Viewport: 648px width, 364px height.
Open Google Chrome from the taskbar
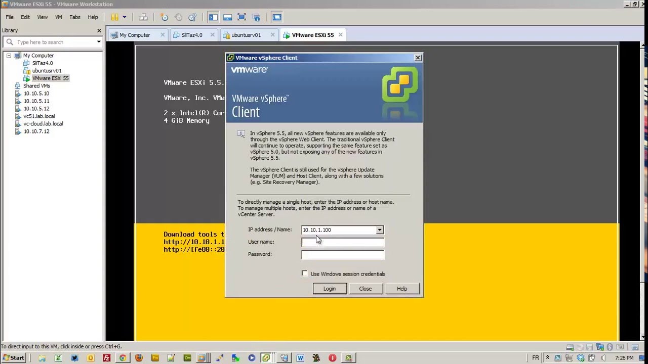point(123,358)
